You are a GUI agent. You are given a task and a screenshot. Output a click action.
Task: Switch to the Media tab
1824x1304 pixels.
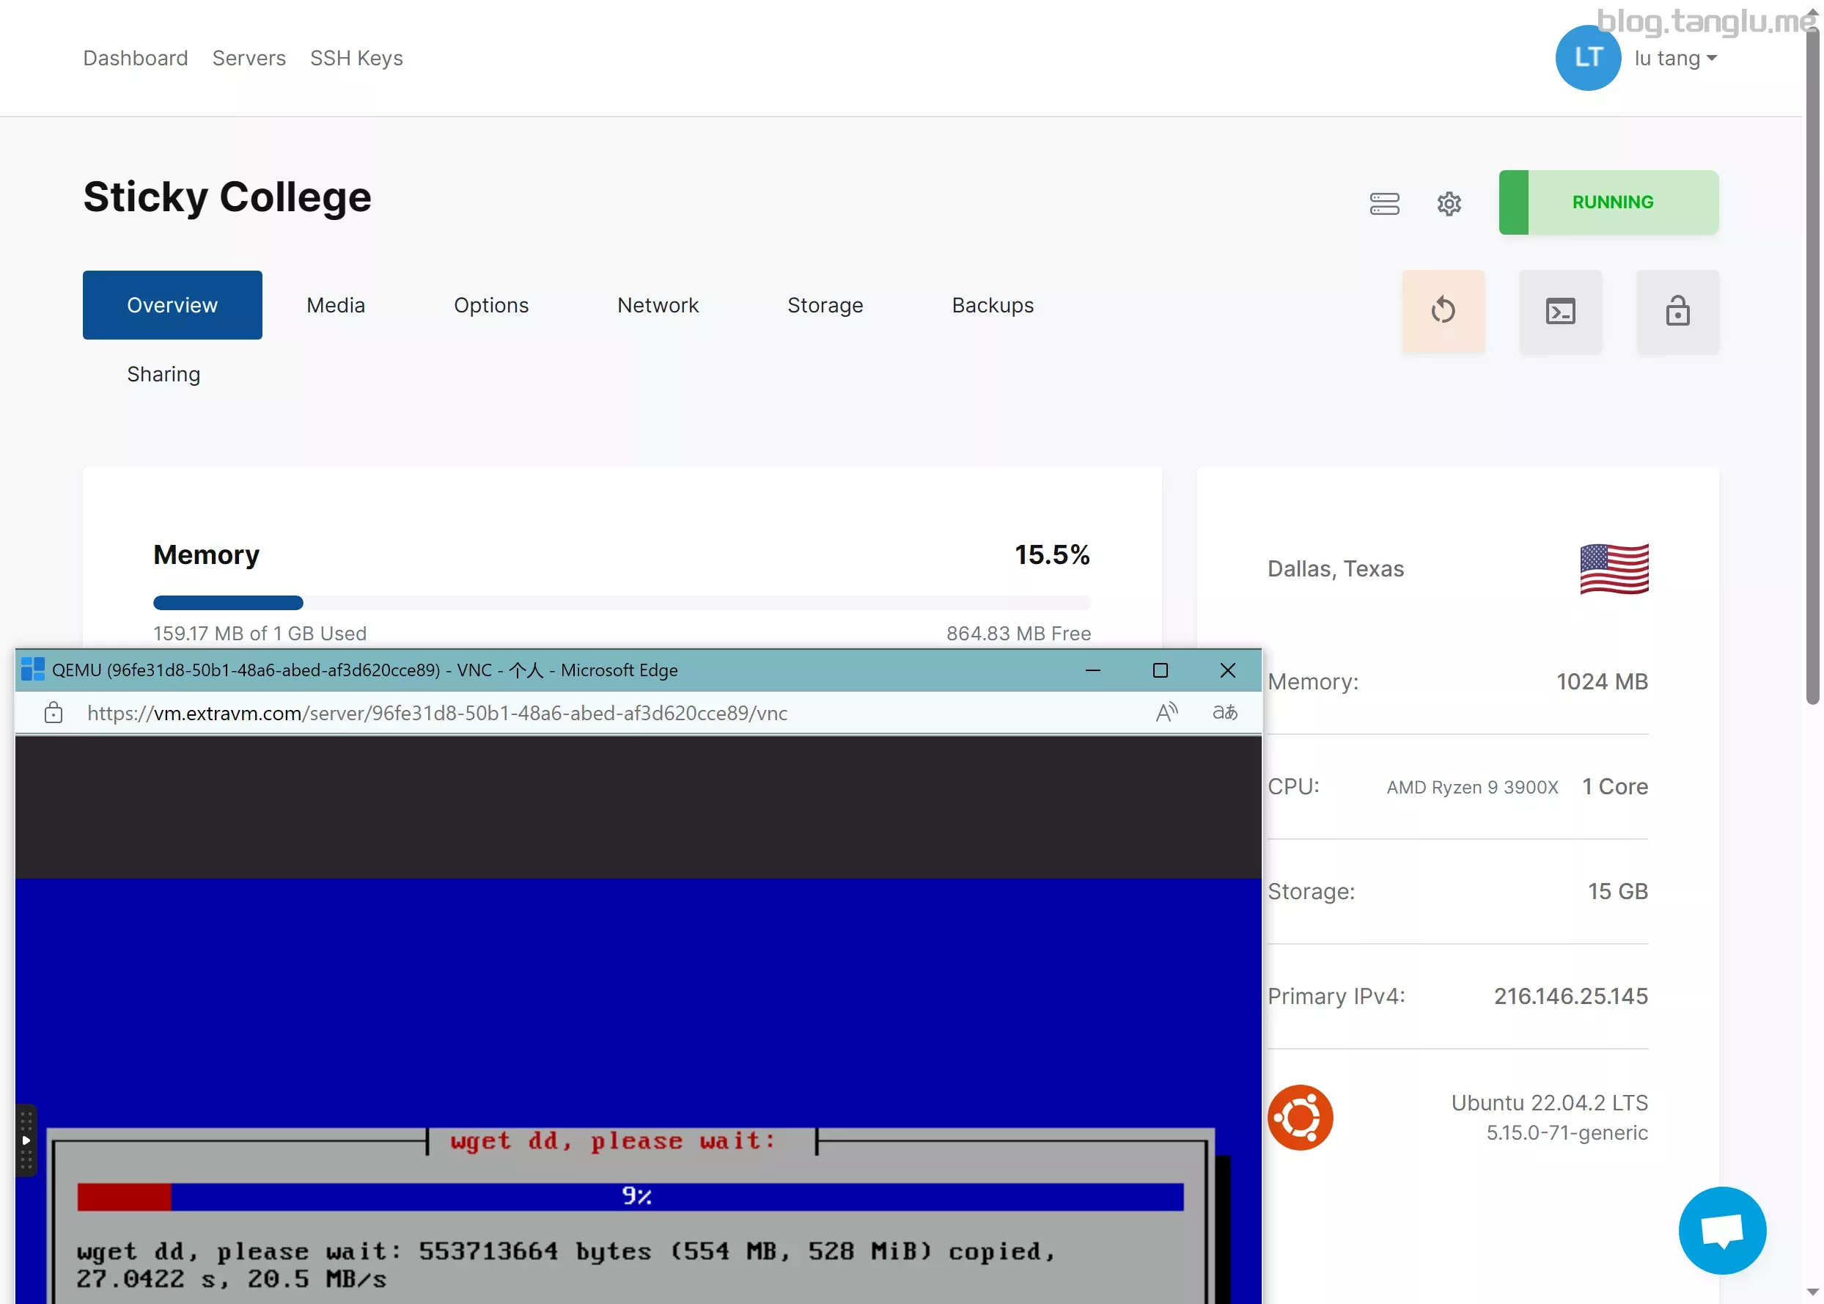(336, 305)
